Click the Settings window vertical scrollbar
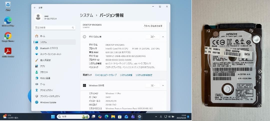270x121 pixels. point(169,40)
